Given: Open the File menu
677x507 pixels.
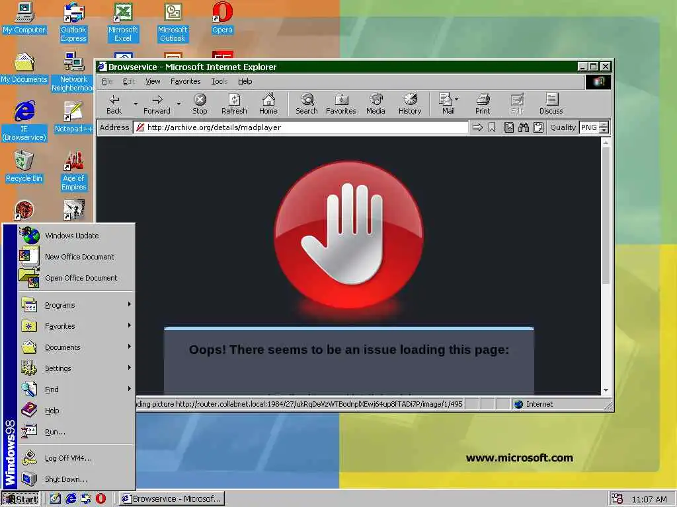Looking at the screenshot, I should (107, 81).
